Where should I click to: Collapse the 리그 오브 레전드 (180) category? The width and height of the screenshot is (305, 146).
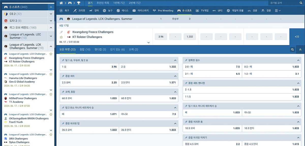[x=51, y=28]
